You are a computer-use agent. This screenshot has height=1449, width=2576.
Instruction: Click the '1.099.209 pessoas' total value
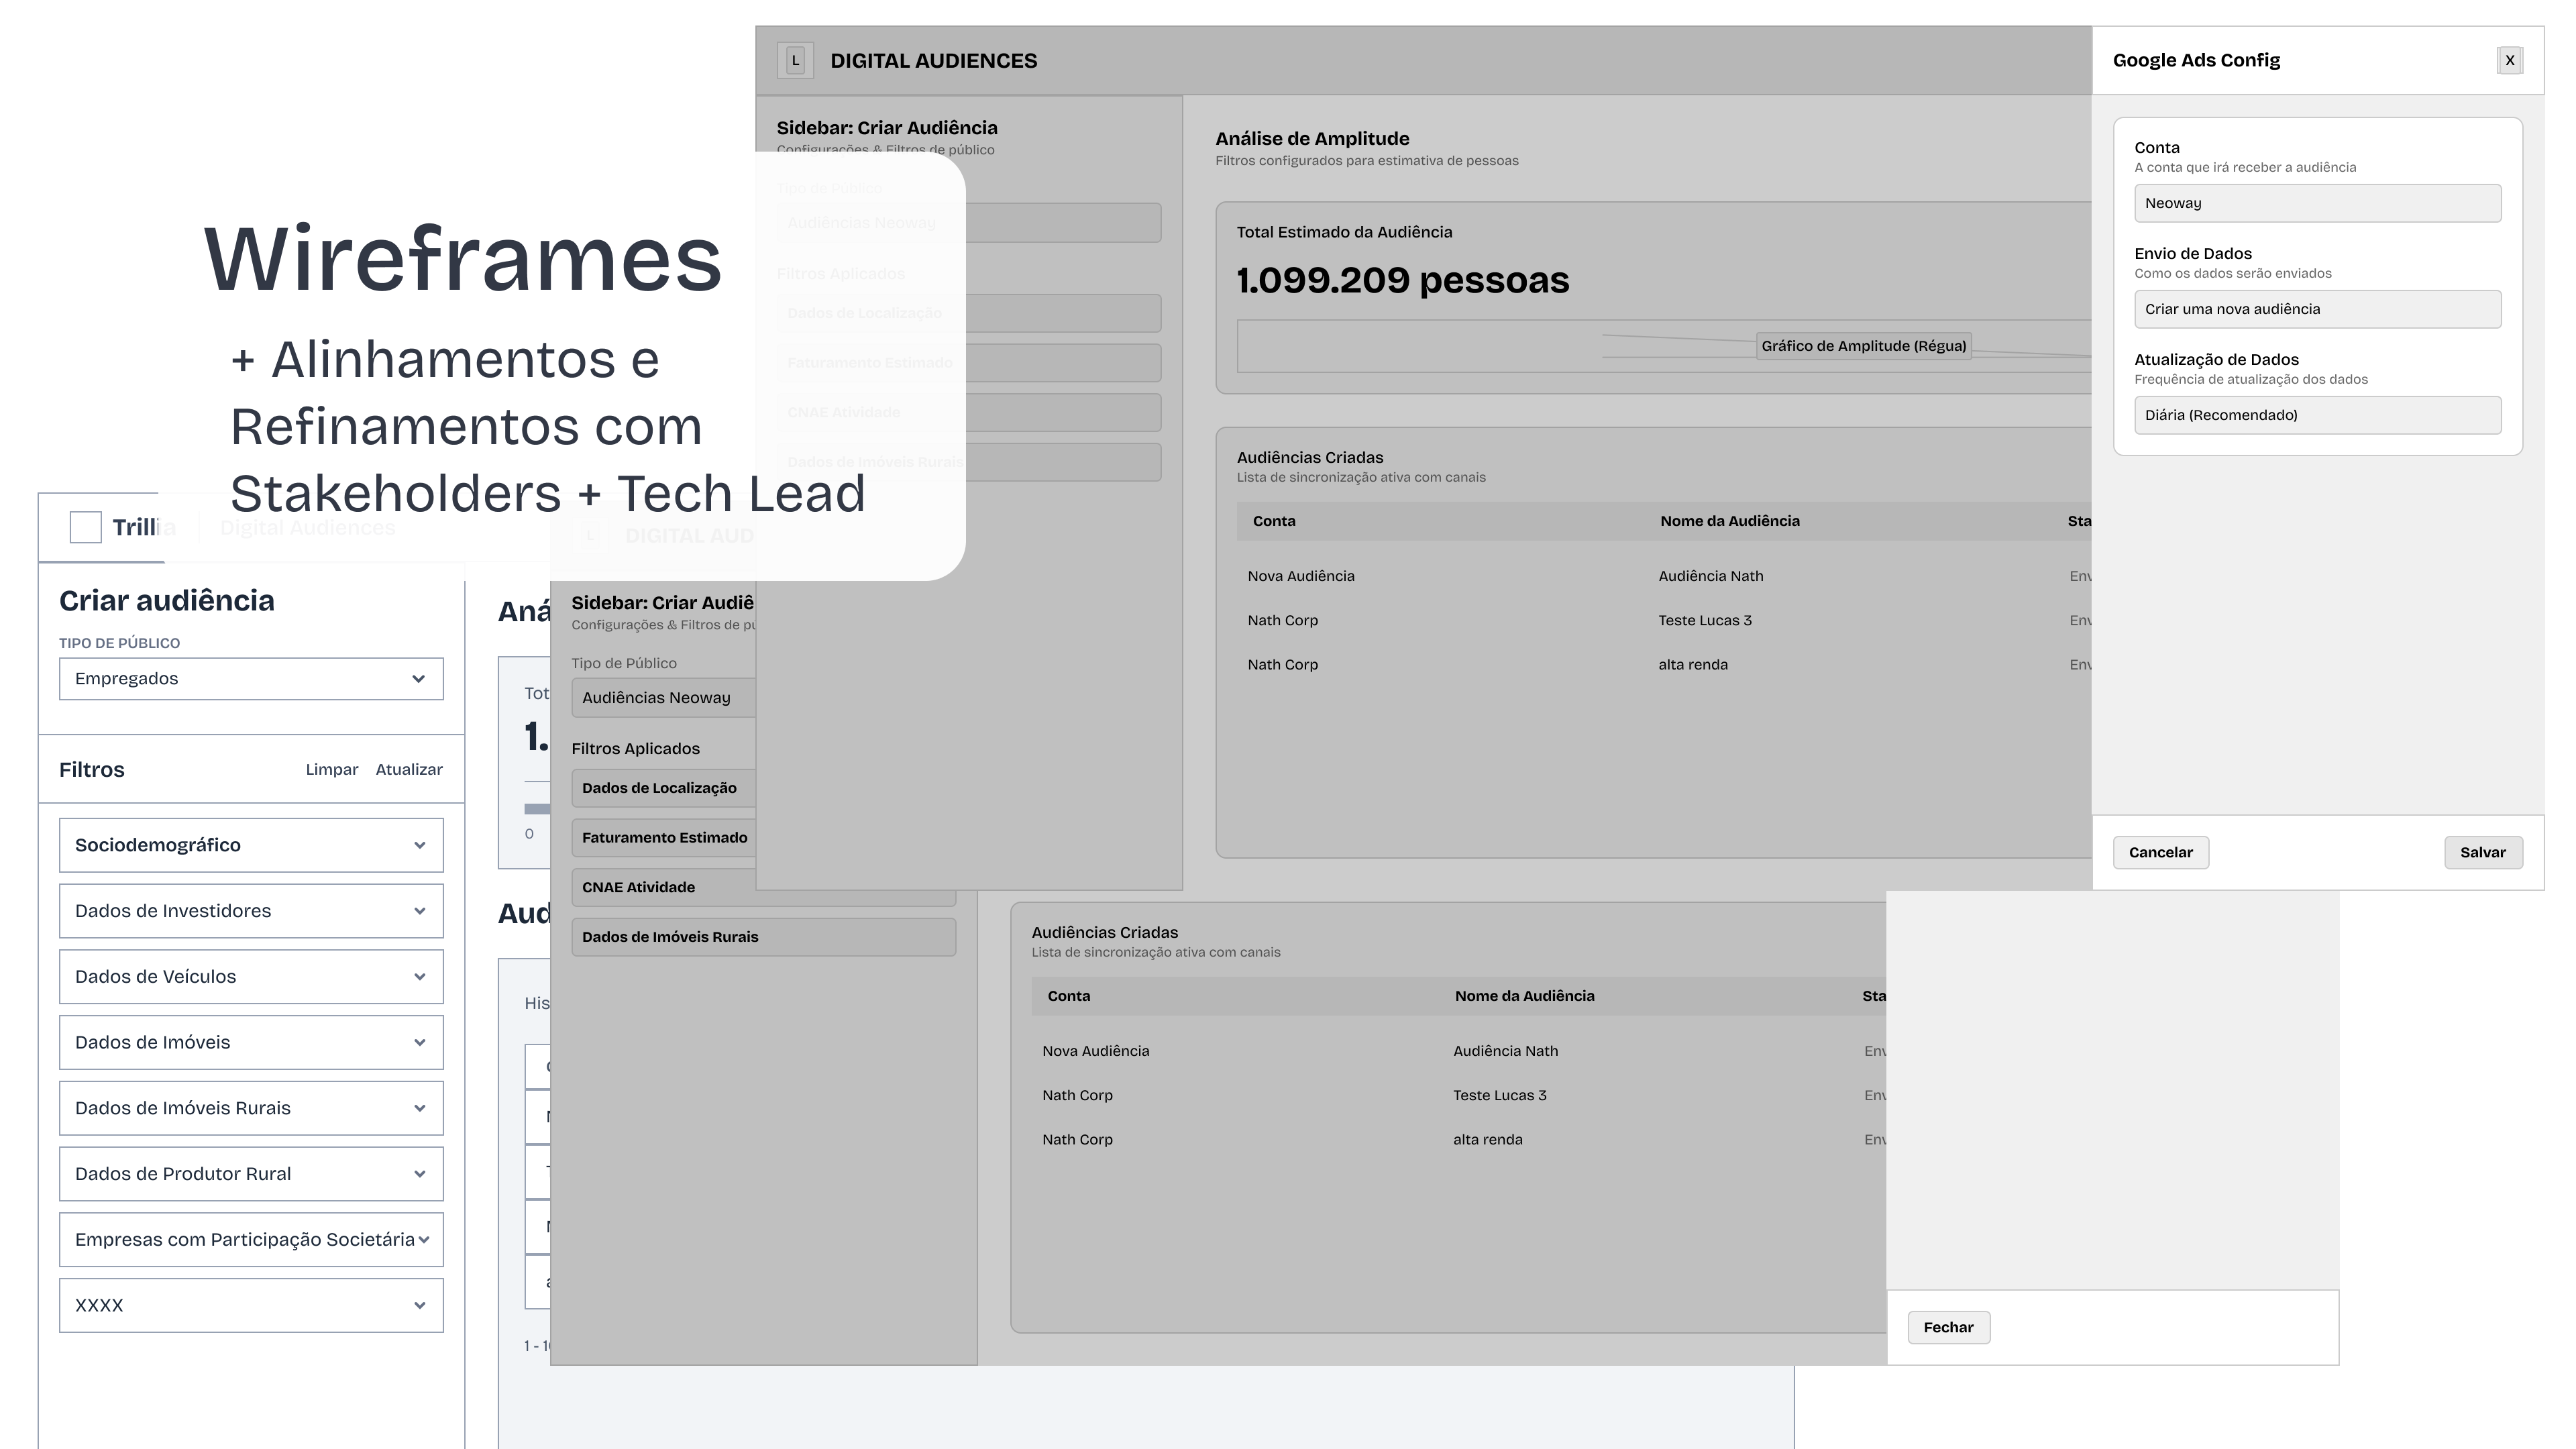(1403, 281)
